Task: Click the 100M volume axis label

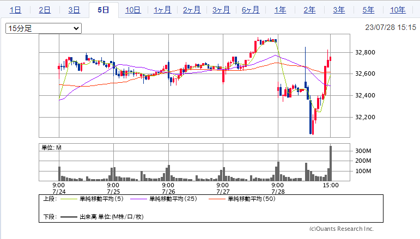Action: coord(363,171)
